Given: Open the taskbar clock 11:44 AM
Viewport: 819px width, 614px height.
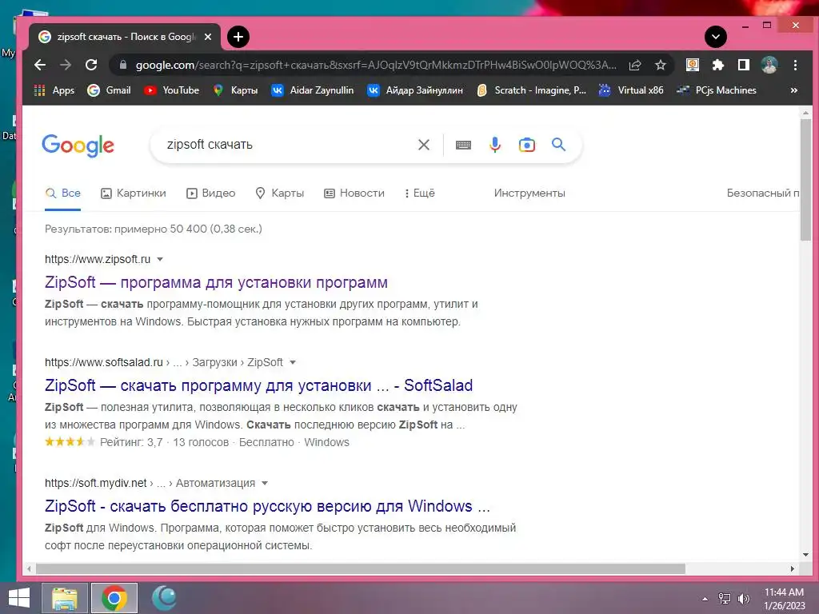Looking at the screenshot, I should [784, 599].
